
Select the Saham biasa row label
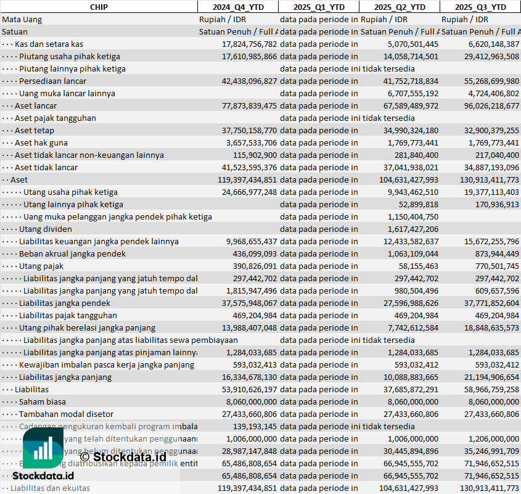pos(43,401)
